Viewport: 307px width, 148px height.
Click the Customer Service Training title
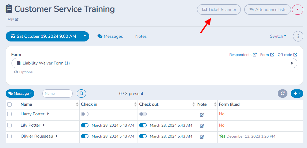pos(65,9)
